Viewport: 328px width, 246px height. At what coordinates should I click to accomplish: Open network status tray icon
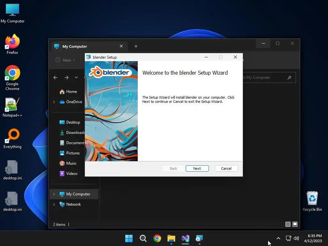[x=289, y=238]
